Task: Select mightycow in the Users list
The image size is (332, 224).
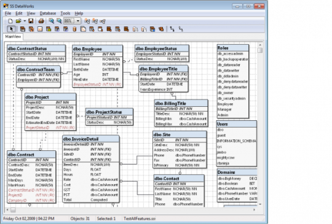Action: tap(226, 158)
